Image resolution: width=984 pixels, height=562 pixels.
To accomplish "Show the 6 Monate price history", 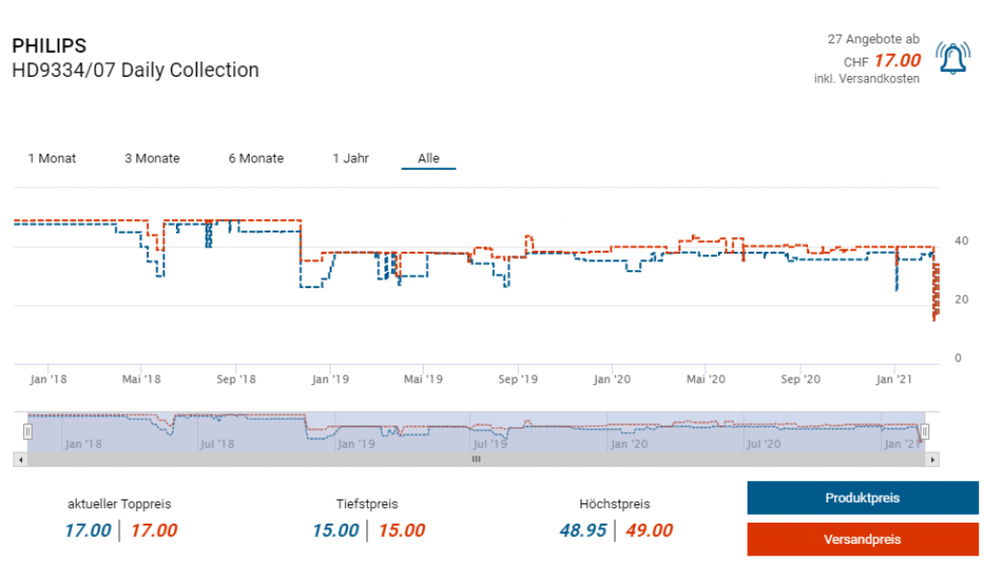I will (x=256, y=159).
